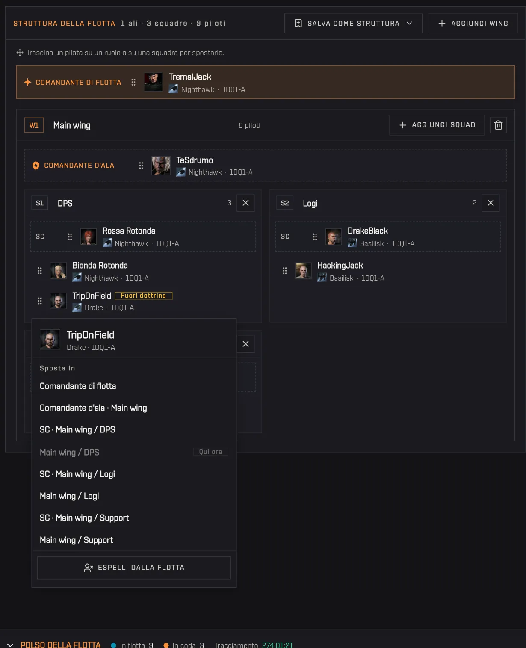This screenshot has height=648, width=526.
Task: Click Aggiungi Wing button
Action: pos(473,23)
